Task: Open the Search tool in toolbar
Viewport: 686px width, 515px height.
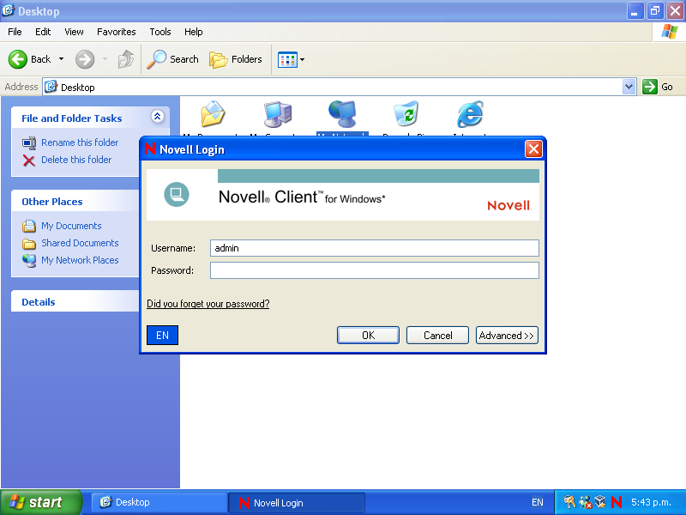Action: pos(173,59)
